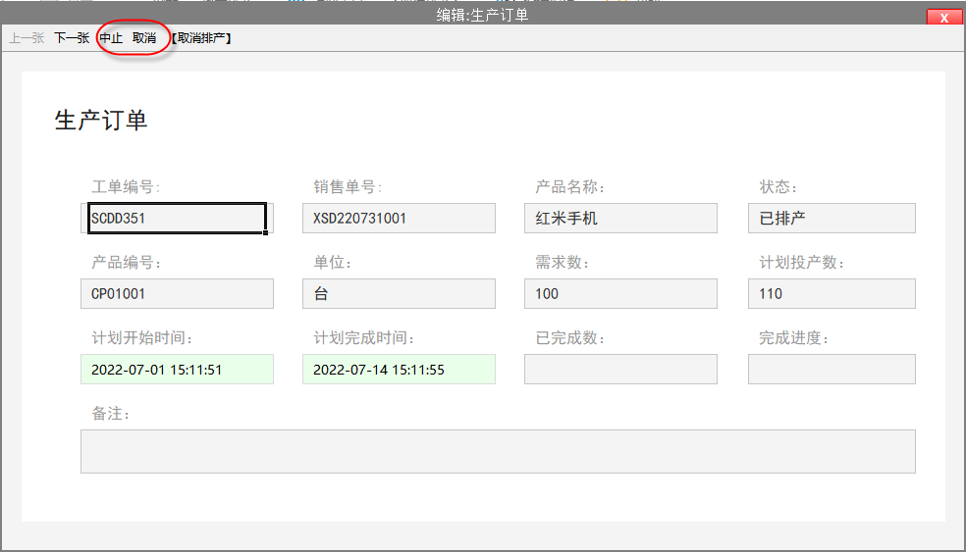Image resolution: width=966 pixels, height=552 pixels.
Task: Click the 计划投产数 field with 110
Action: [832, 293]
